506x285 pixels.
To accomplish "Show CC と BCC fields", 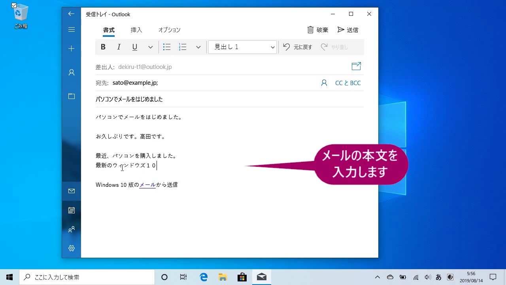I will click(348, 83).
